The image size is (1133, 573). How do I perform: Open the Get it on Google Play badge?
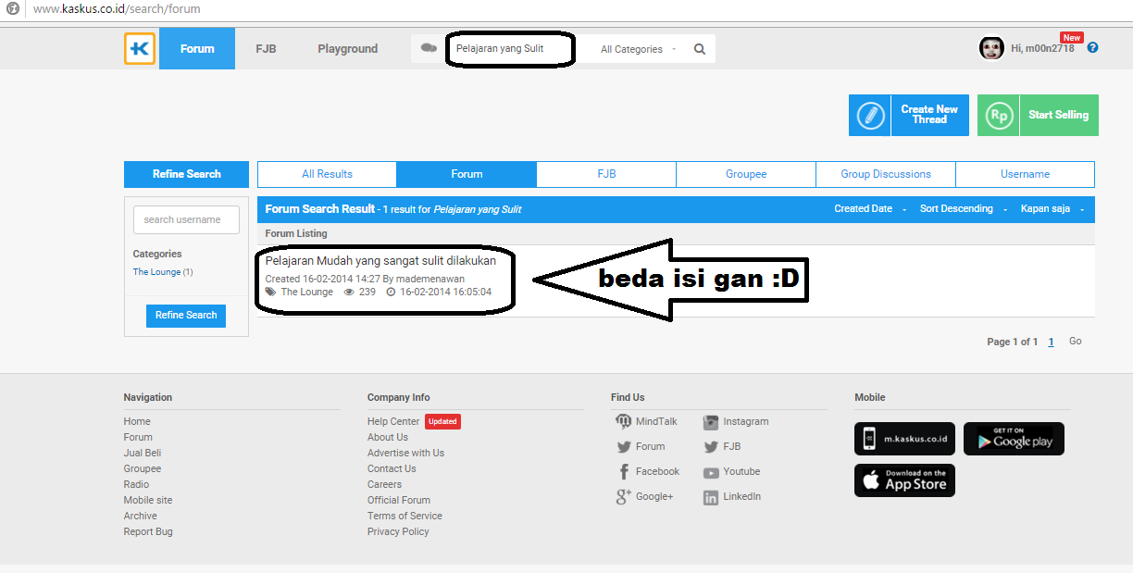click(x=1014, y=439)
